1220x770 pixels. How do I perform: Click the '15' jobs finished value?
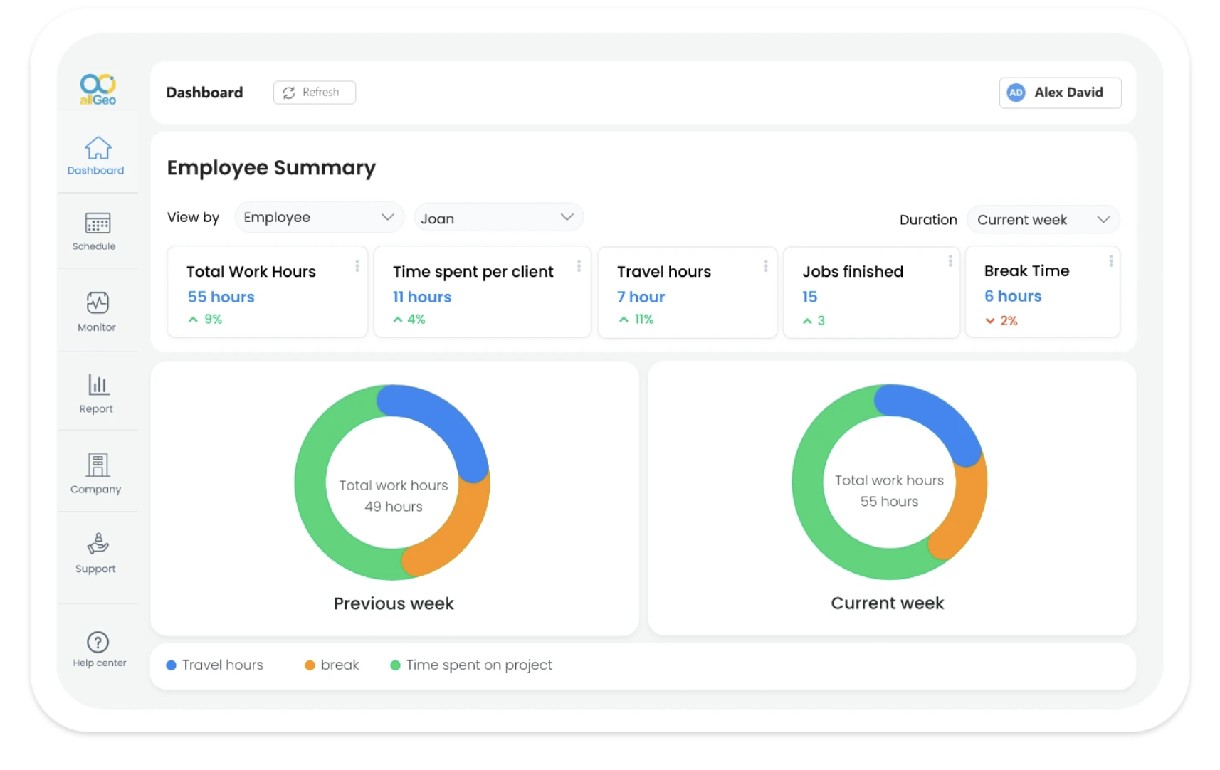[809, 297]
